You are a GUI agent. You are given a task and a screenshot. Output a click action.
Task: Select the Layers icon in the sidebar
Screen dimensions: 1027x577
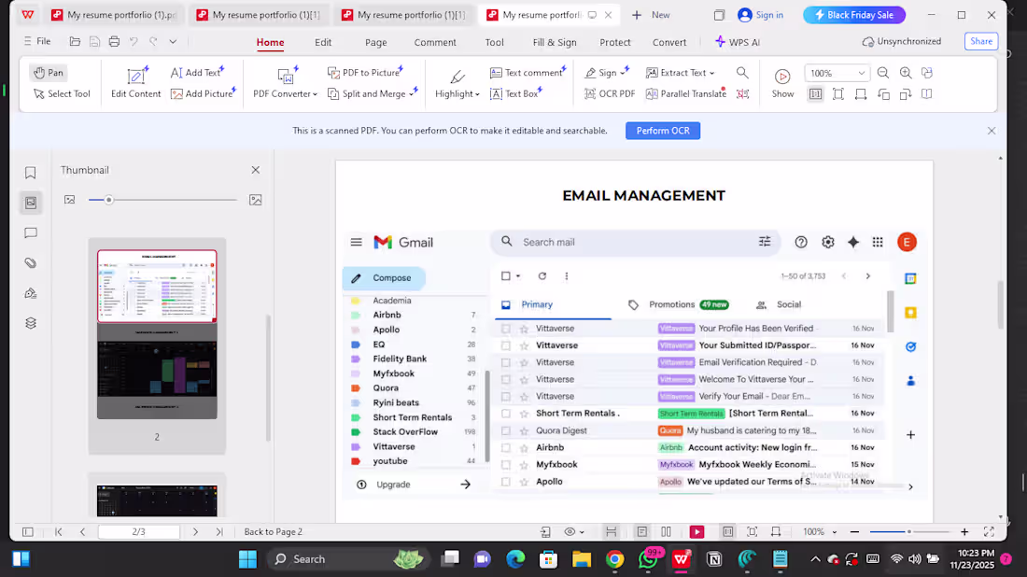click(x=30, y=322)
